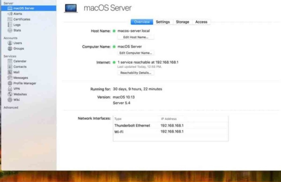Click the Server section heading in sidebar
This screenshot has height=182, width=281.
pos(8,3)
